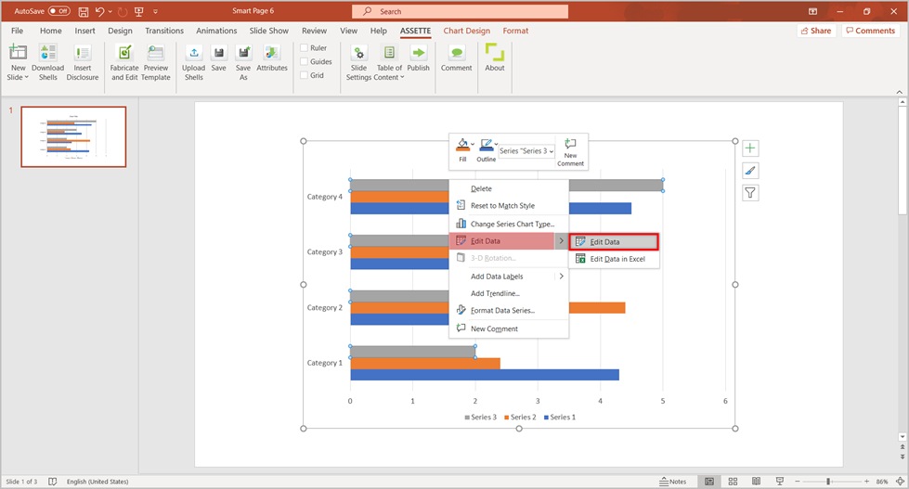The image size is (909, 489).
Task: Click Upload Shells icon
Action: point(194,52)
